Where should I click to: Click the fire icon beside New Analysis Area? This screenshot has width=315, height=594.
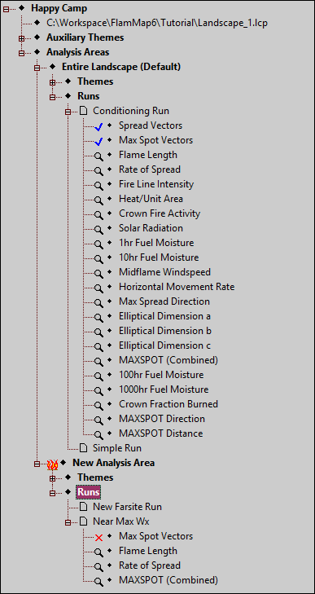click(x=53, y=463)
